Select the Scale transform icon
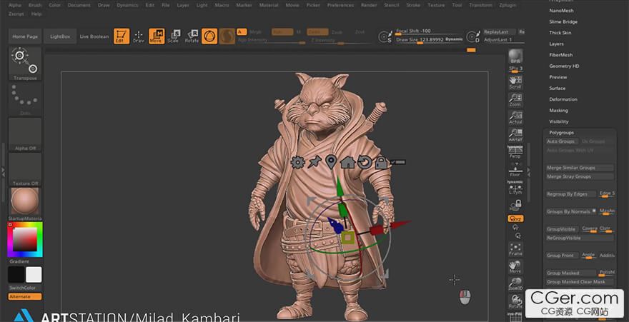The width and height of the screenshot is (629, 322). coord(174,36)
